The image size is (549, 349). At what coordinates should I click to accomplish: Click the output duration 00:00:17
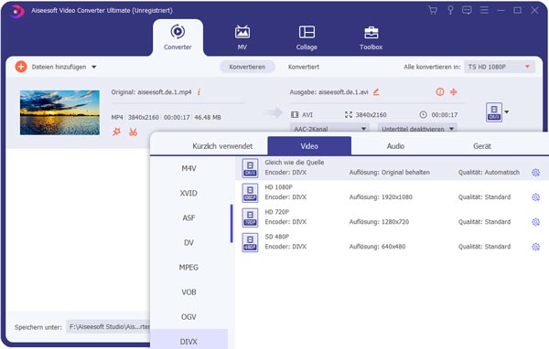(x=445, y=115)
